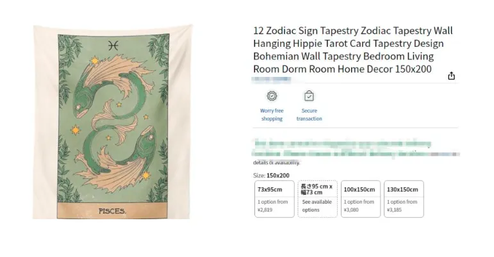The height and width of the screenshot is (257, 494).
Task: Click See available options text
Action: tap(317, 206)
